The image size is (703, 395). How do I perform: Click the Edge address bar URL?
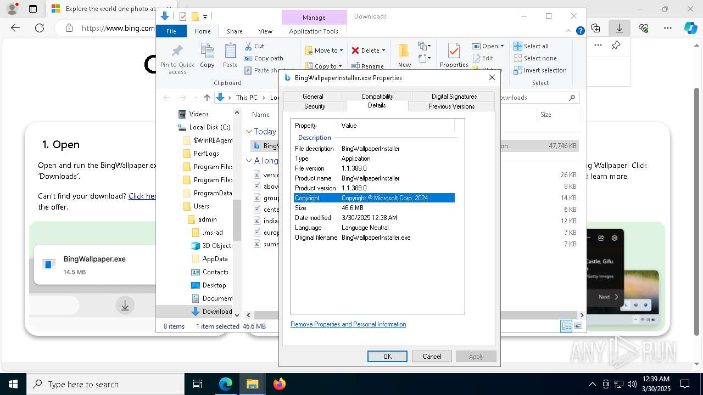click(x=118, y=28)
